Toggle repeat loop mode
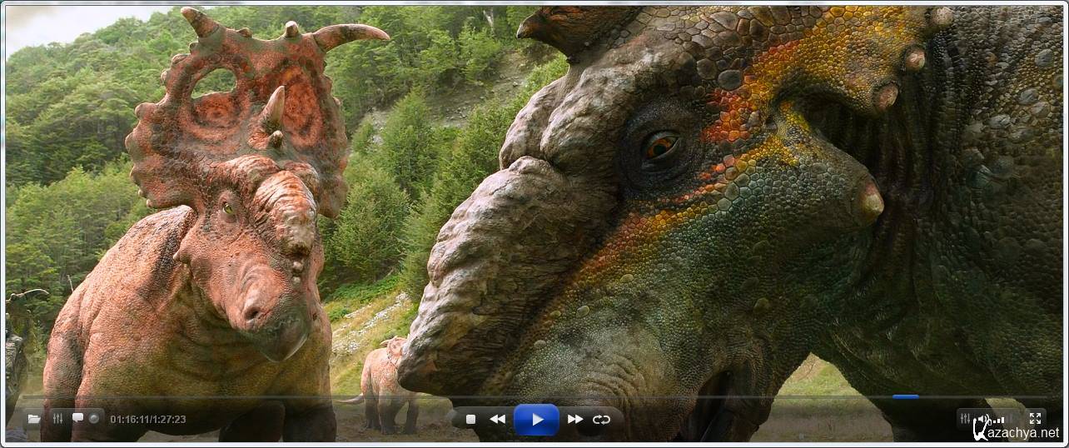 point(601,420)
